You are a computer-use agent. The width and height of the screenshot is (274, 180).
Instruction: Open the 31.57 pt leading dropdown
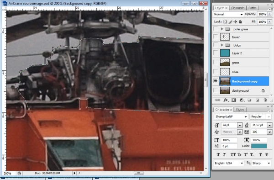(269, 125)
